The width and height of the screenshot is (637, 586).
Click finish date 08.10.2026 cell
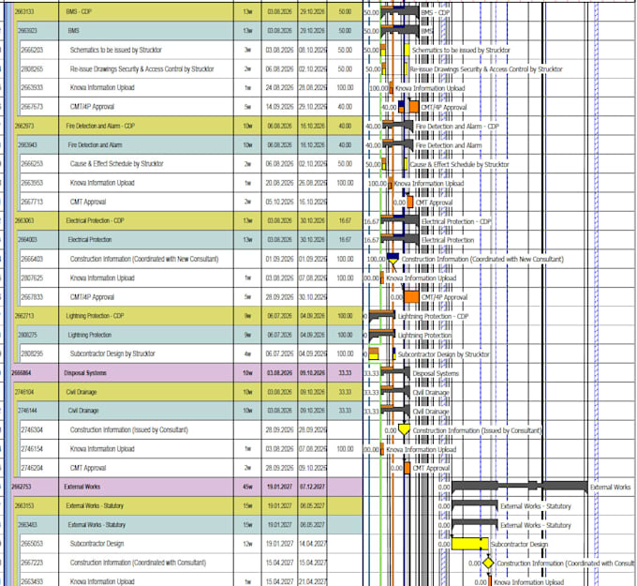312,50
